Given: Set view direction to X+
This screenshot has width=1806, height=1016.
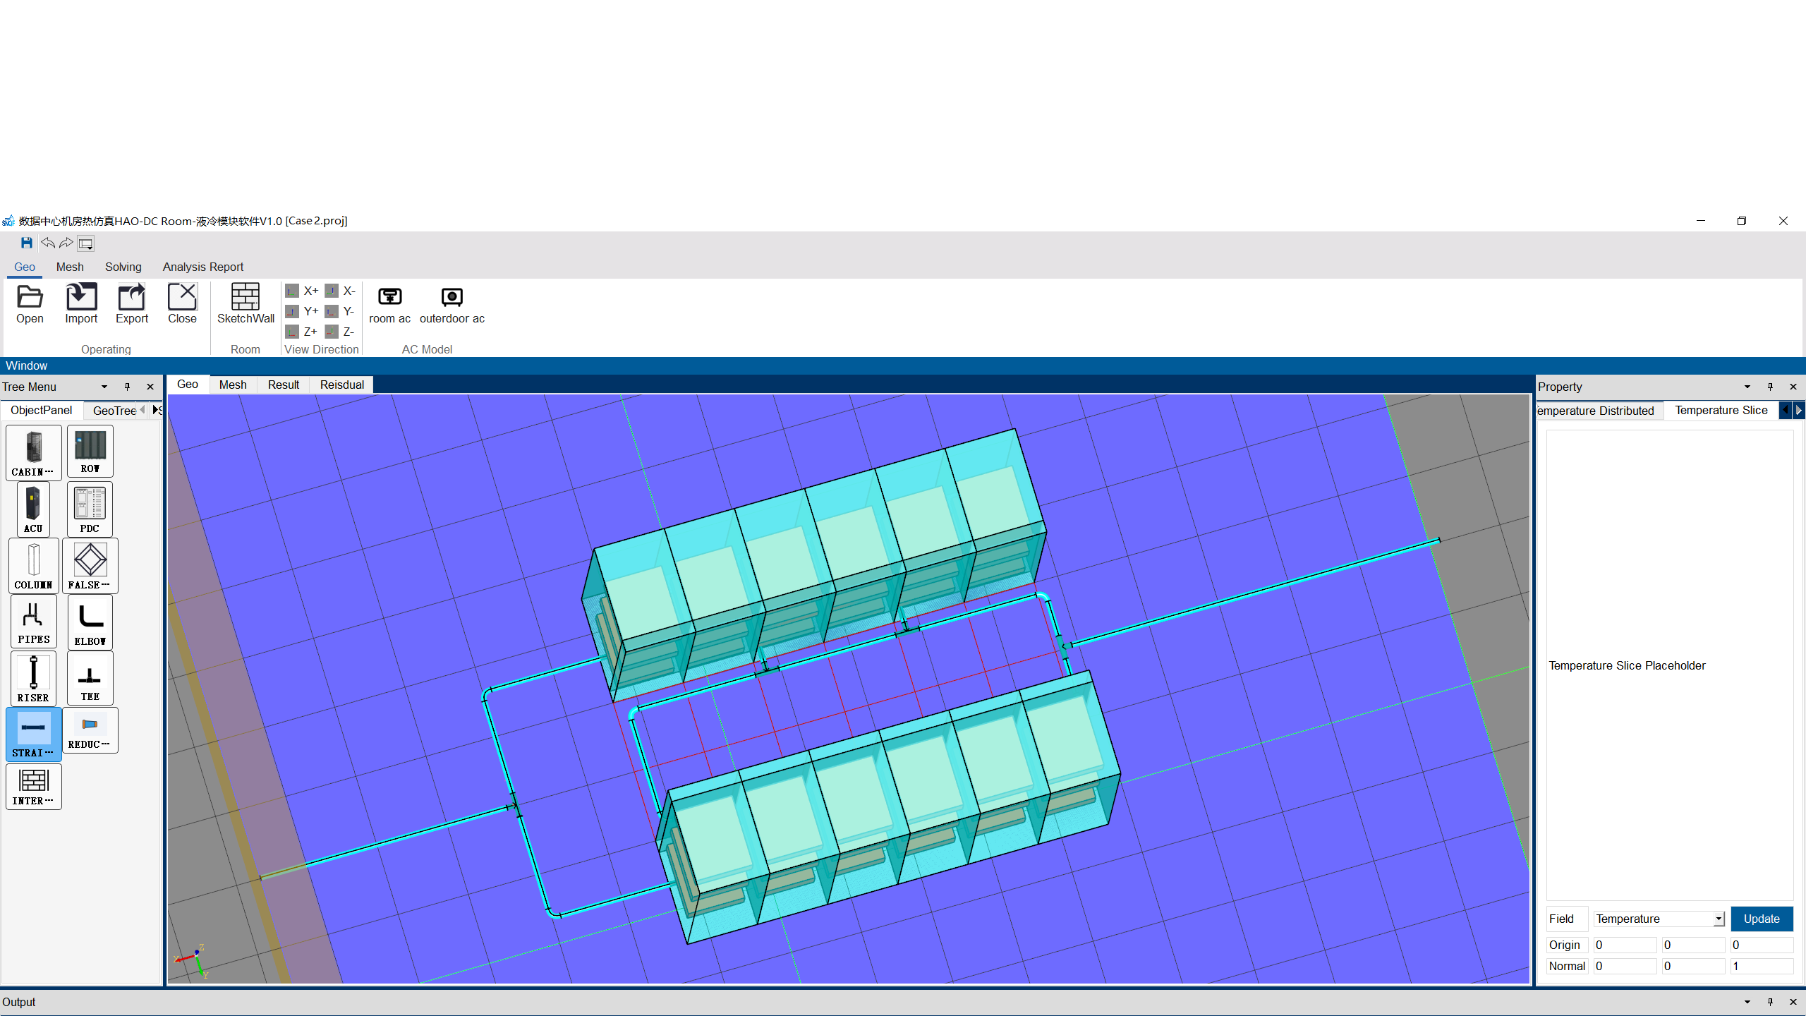Looking at the screenshot, I should pos(302,291).
